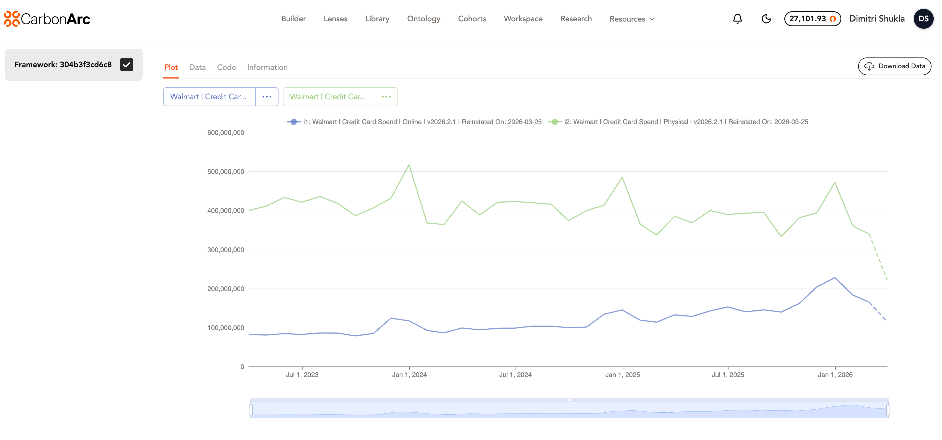
Task: Toggle Framework 304b3f3cd6c8 checkbox
Action: pyautogui.click(x=126, y=65)
